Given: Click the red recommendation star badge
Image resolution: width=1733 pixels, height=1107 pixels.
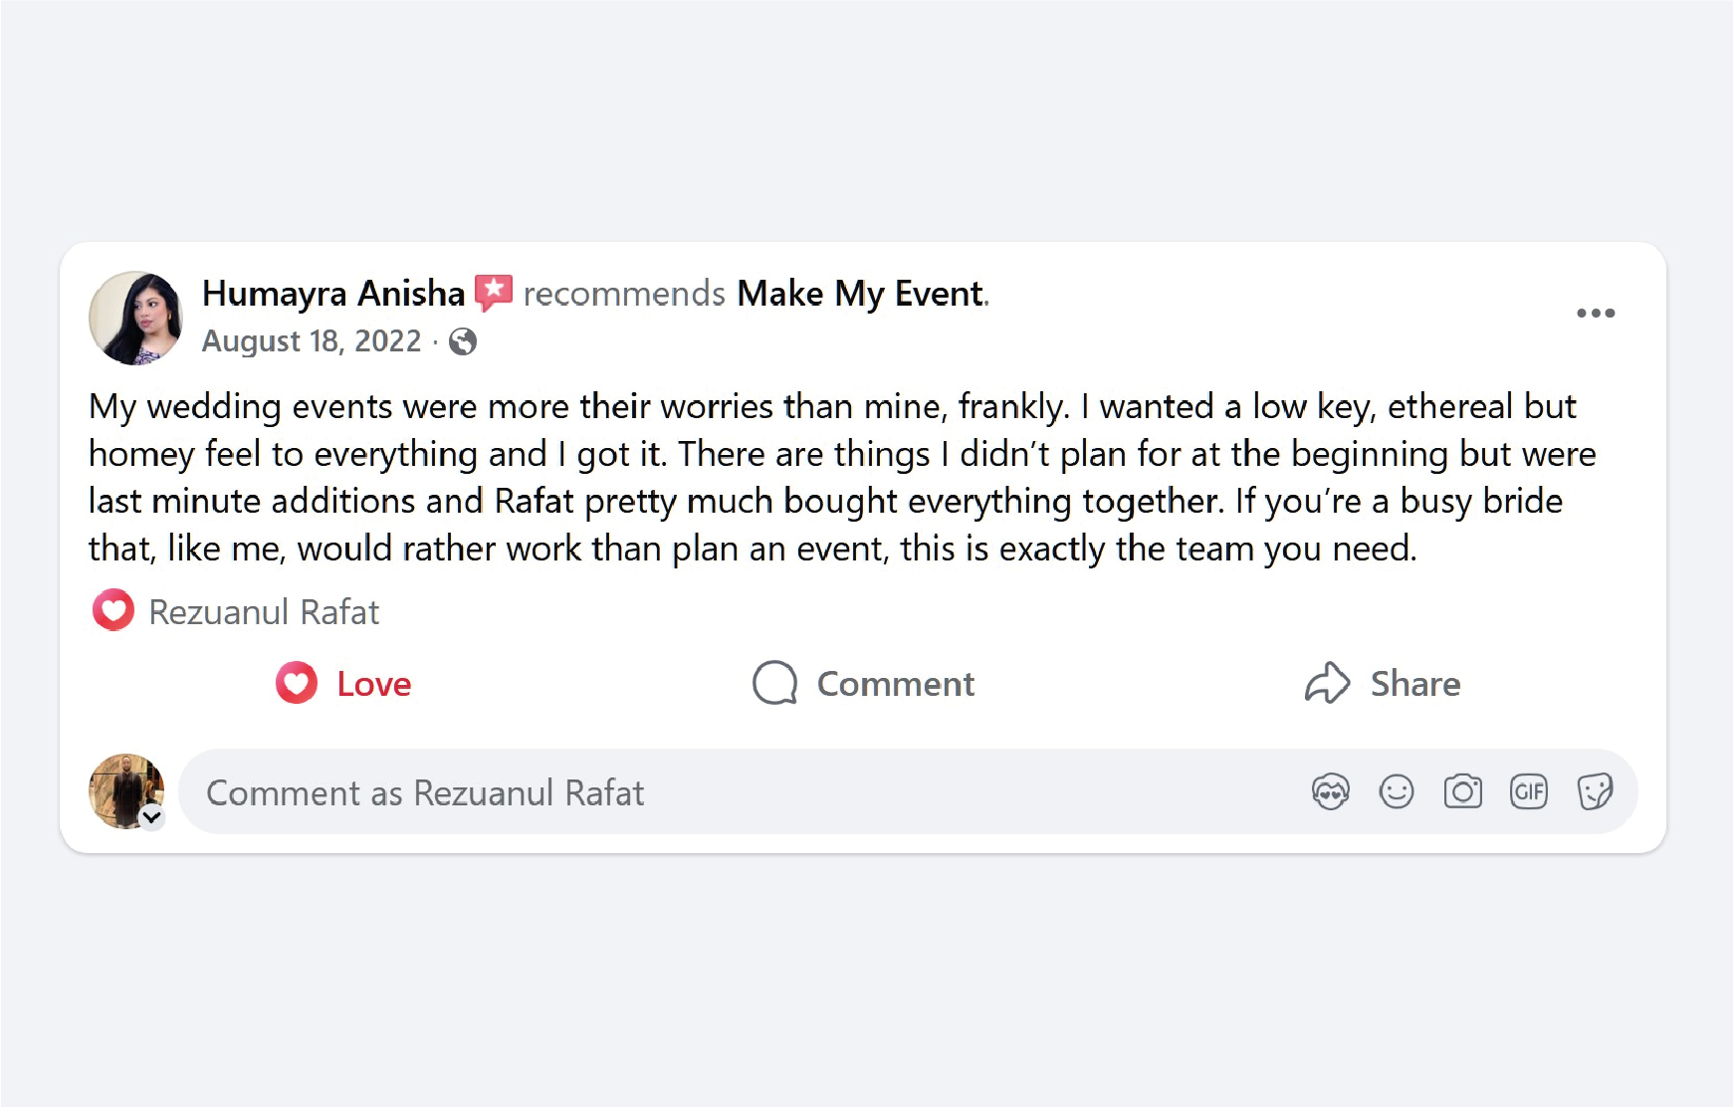Looking at the screenshot, I should 493,293.
